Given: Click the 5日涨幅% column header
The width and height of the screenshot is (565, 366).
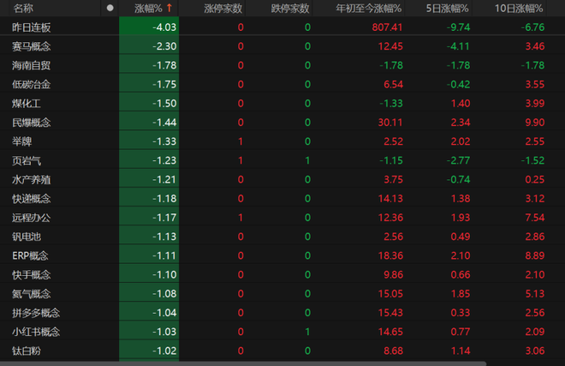Looking at the screenshot, I should tap(447, 9).
